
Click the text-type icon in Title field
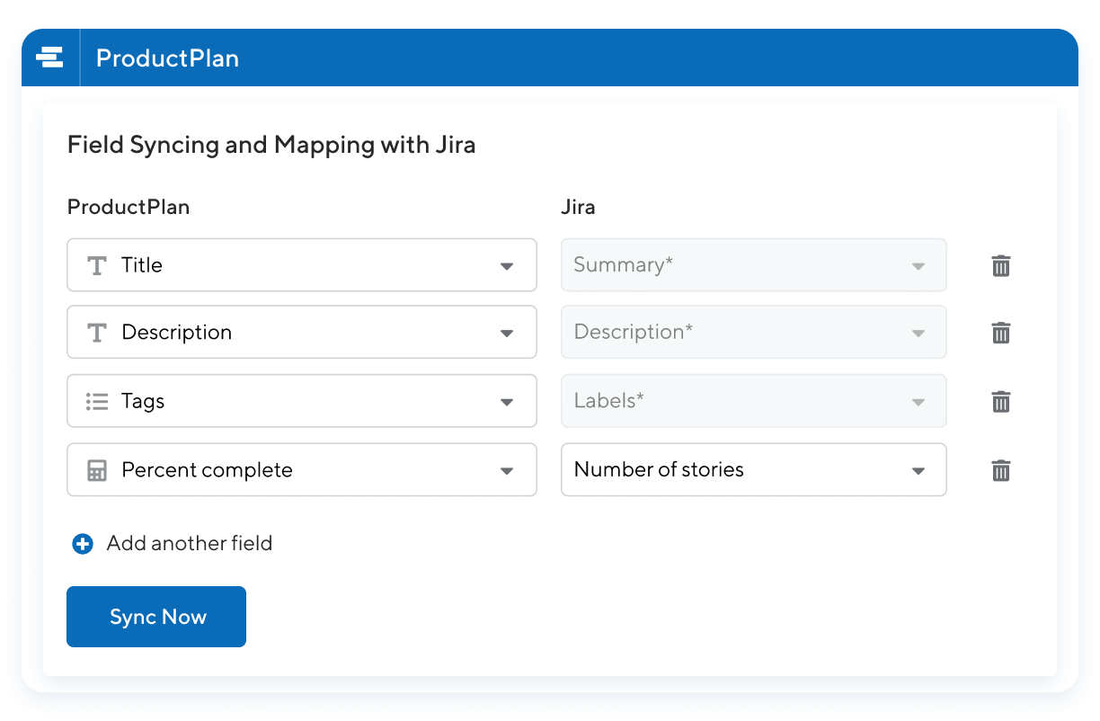tap(97, 265)
